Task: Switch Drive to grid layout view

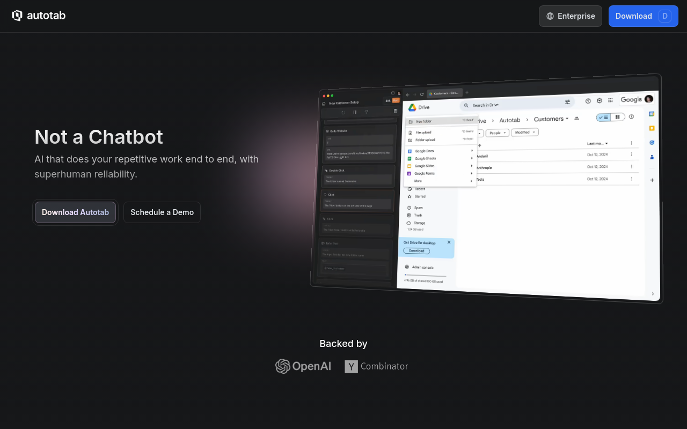Action: click(x=618, y=117)
